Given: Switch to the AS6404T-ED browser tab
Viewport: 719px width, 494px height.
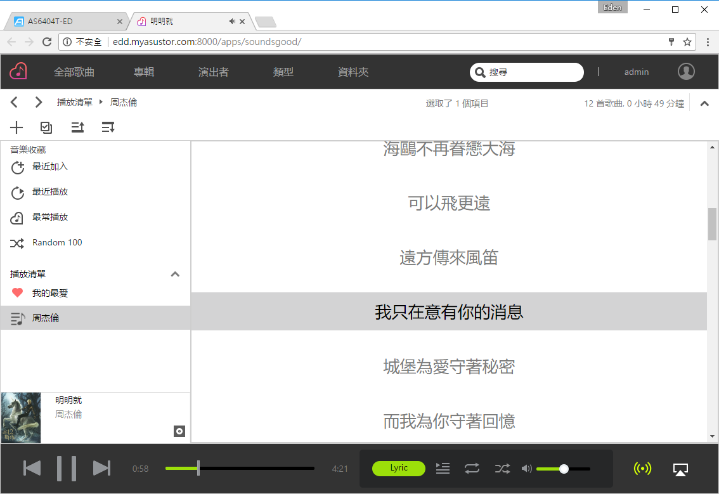Looking at the screenshot, I should point(67,21).
